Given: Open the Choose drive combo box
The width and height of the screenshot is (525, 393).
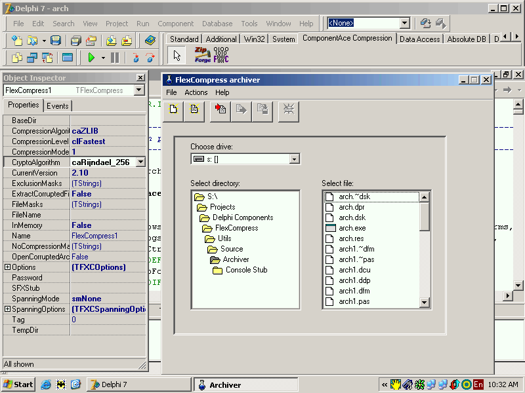Looking at the screenshot, I should click(294, 159).
